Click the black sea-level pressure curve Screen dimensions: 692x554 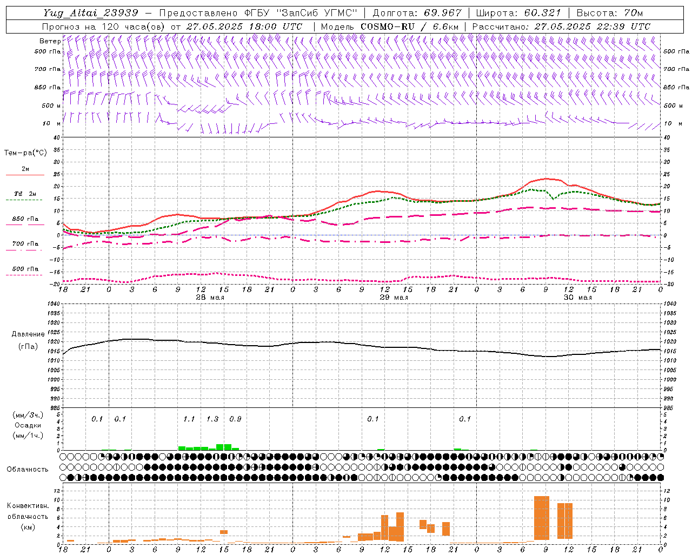click(362, 345)
